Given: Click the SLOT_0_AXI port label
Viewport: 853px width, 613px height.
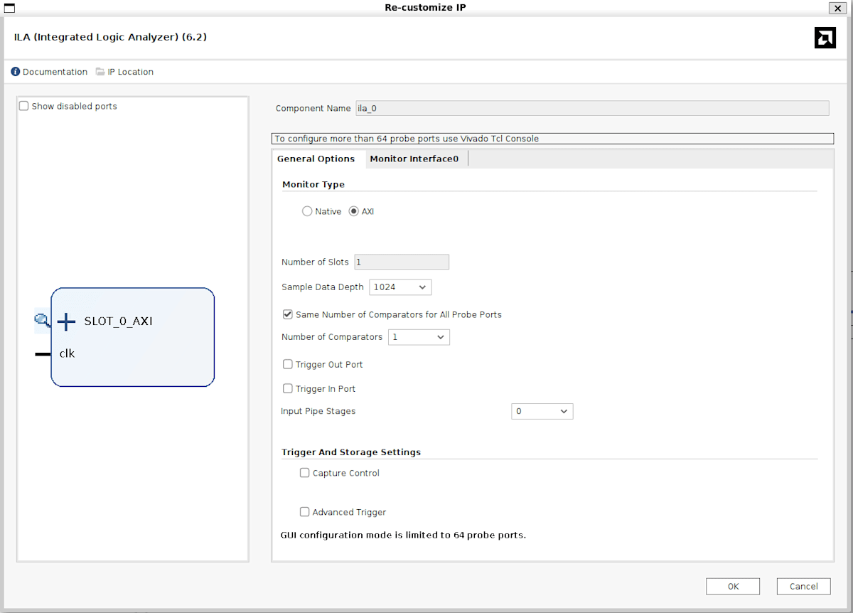Looking at the screenshot, I should coord(118,321).
